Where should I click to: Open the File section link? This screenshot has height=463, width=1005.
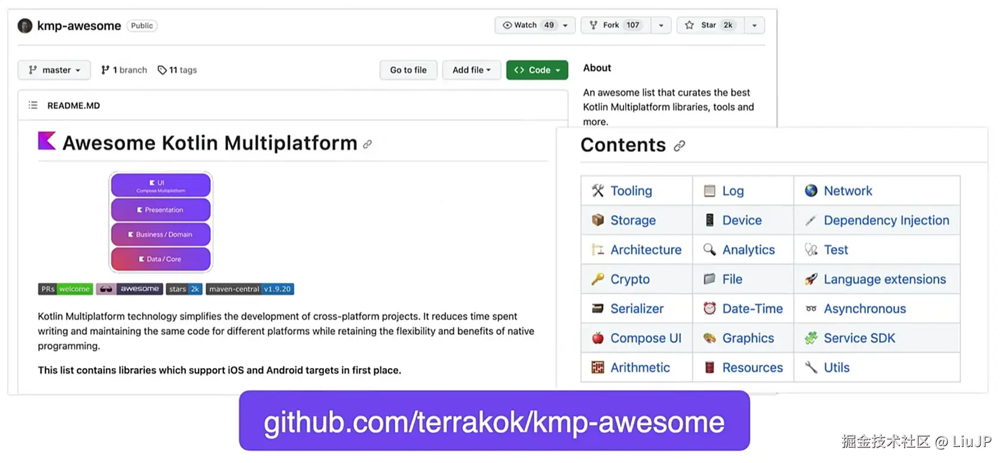coord(732,279)
